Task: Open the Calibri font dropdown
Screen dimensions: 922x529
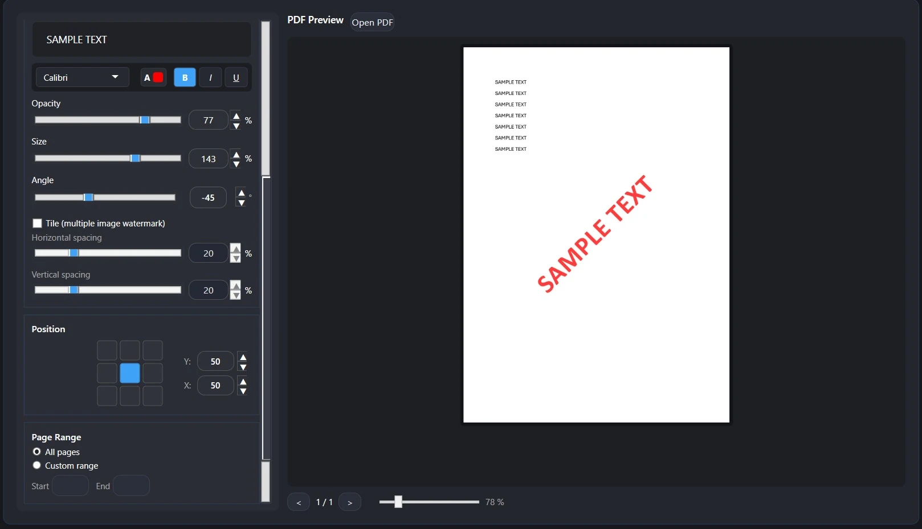Action: [81, 77]
